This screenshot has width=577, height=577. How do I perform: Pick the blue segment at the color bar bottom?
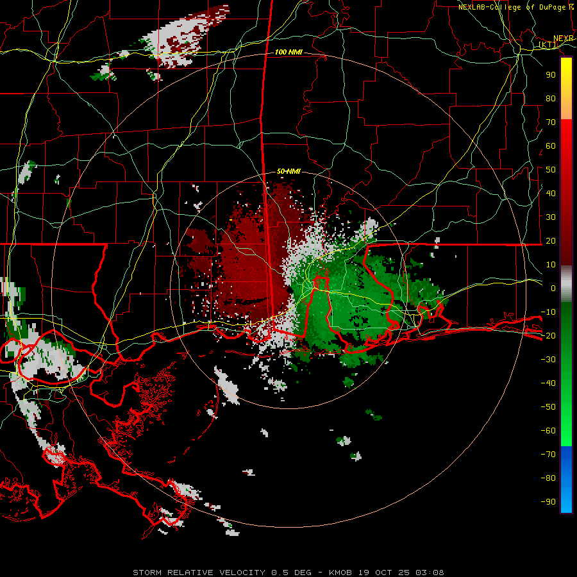pyautogui.click(x=566, y=480)
